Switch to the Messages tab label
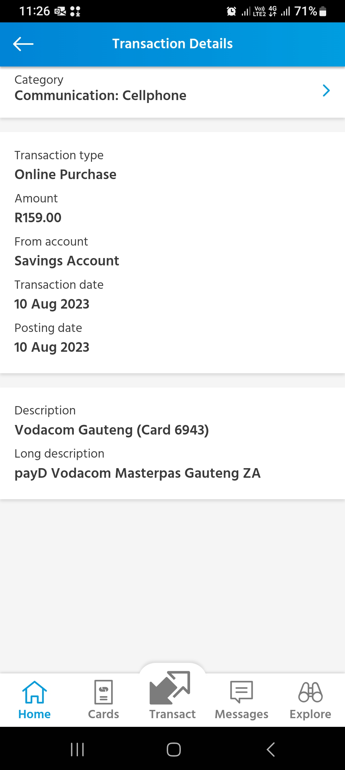This screenshot has width=345, height=770. tap(241, 714)
